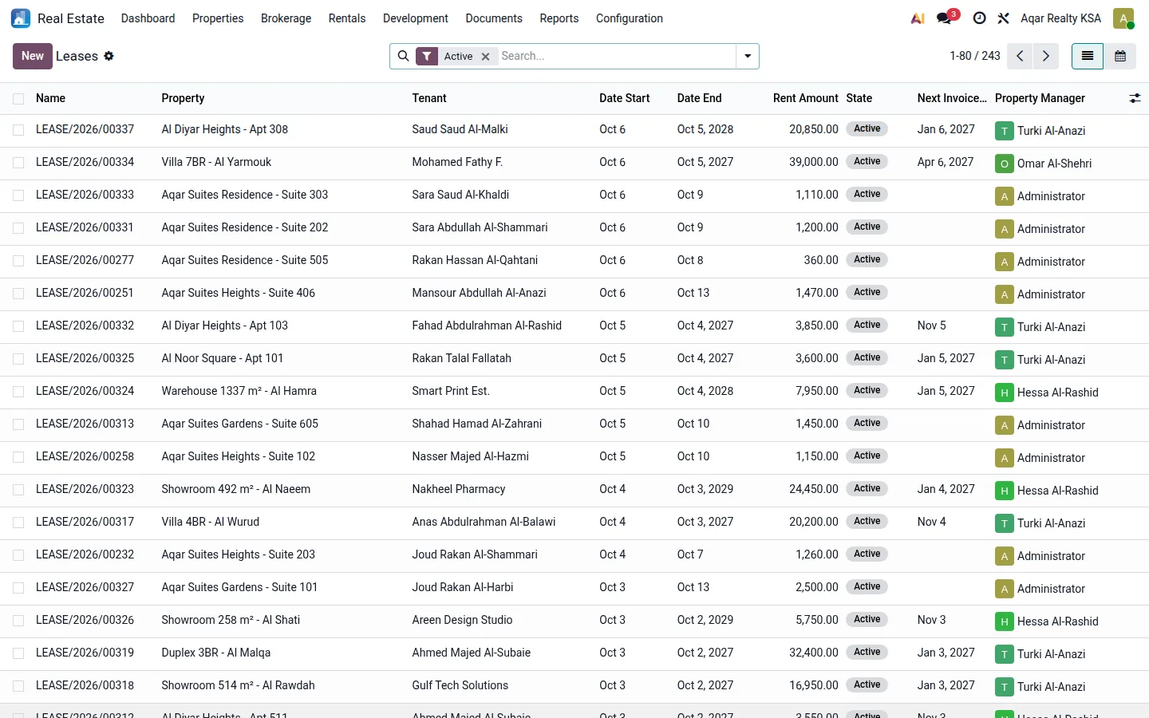Click Turki Al-Anazi avatar on LEASE/2026/00337 row
The width and height of the screenshot is (1149, 718).
[1005, 131]
